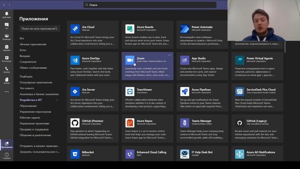
Task: Click the GitHub (Legacy) app icon
Action: pyautogui.click(x=240, y=123)
